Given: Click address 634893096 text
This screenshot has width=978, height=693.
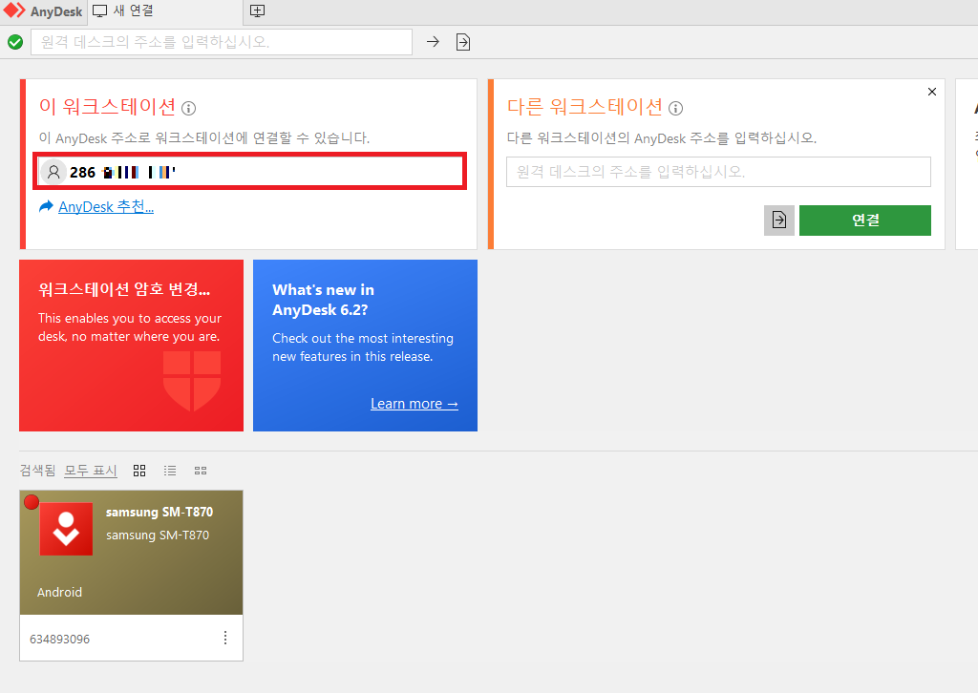Looking at the screenshot, I should 60,639.
